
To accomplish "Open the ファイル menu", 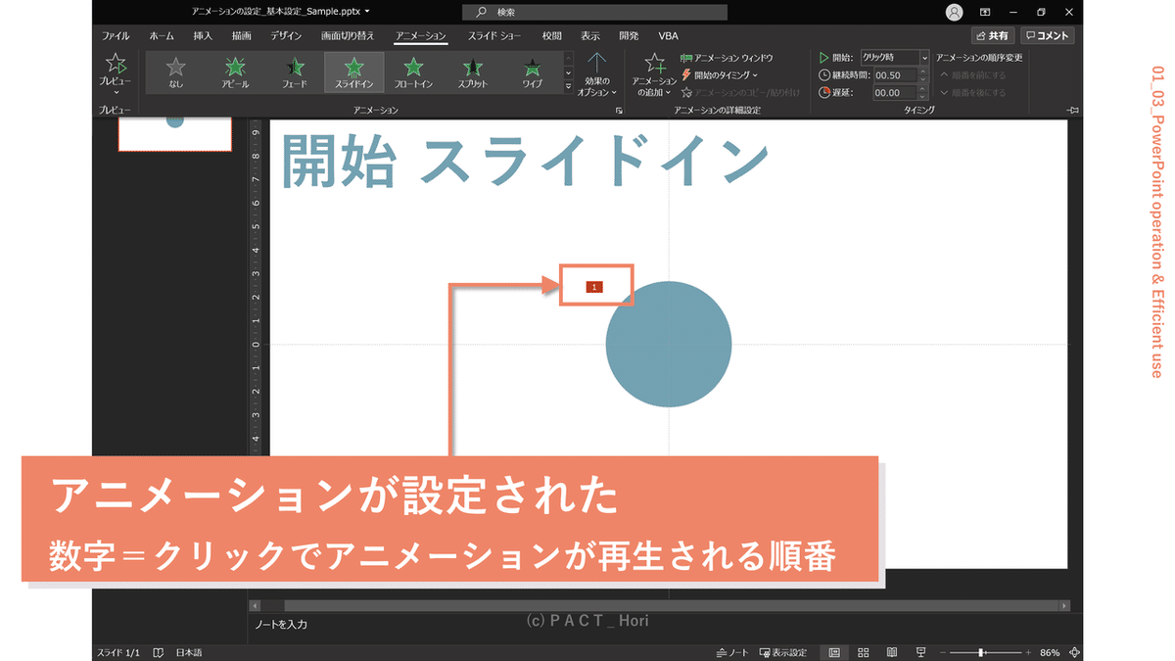I will pos(115,35).
